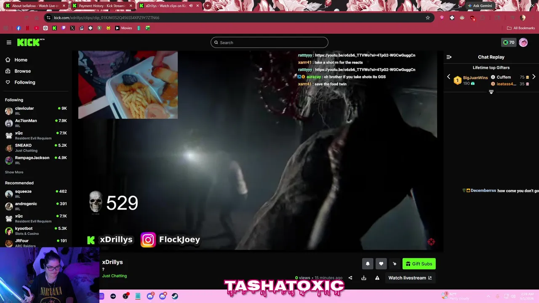Open a new browser tab
539x303 pixels.
click(208, 6)
